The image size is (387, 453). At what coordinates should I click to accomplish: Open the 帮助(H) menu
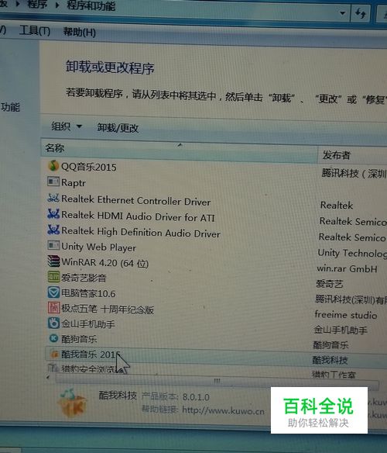pyautogui.click(x=79, y=32)
